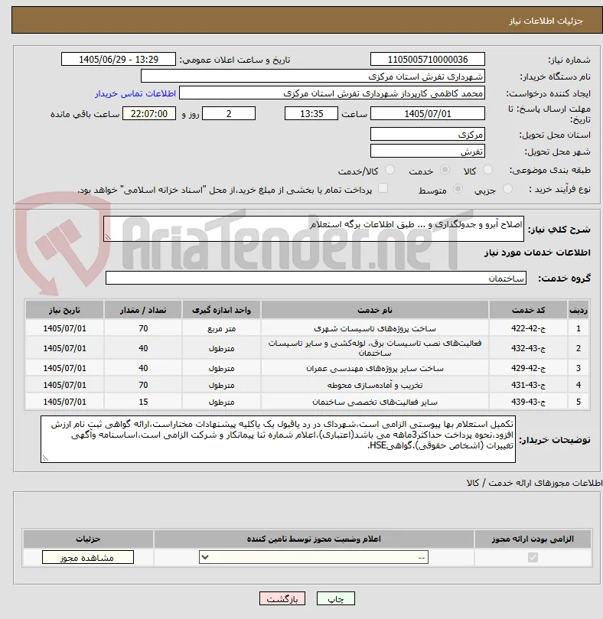Screen dimensions: 603x619
Task: Open the اطلاعات تماس خریدار link
Action: 135,93
